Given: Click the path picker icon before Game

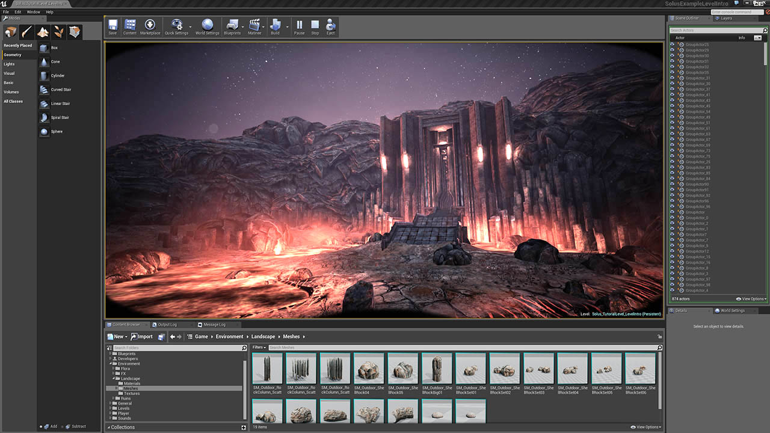Looking at the screenshot, I should [x=190, y=337].
